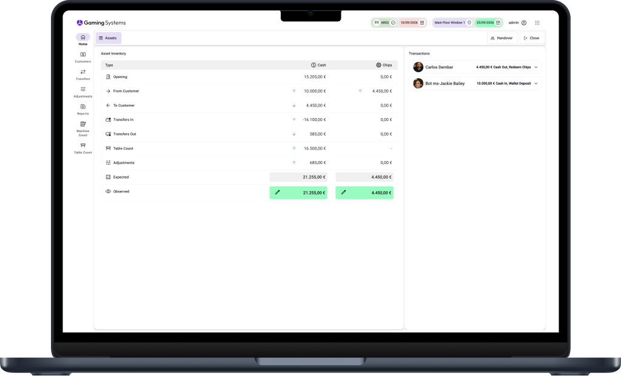Click From Customer chips 4.450,00 € value
The width and height of the screenshot is (621, 376).
[x=382, y=91]
